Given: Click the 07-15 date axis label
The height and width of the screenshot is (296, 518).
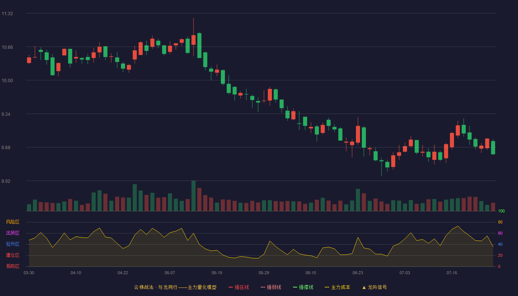Looking at the screenshot, I should pyautogui.click(x=452, y=273).
